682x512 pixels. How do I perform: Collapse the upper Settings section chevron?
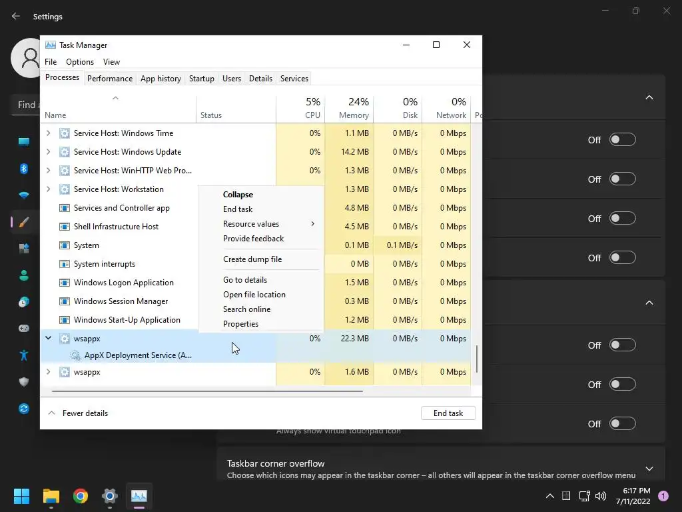click(649, 97)
